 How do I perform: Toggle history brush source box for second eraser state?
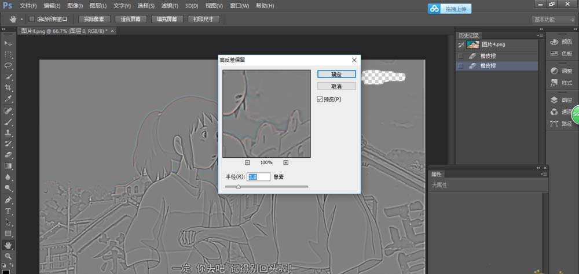pyautogui.click(x=460, y=66)
